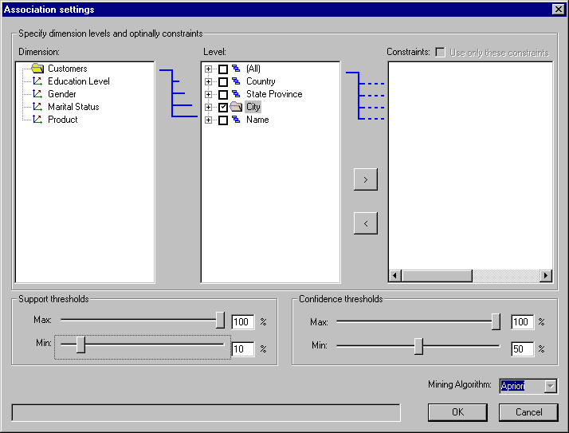Click the Support Min percent input field
The width and height of the screenshot is (569, 433).
tap(243, 349)
